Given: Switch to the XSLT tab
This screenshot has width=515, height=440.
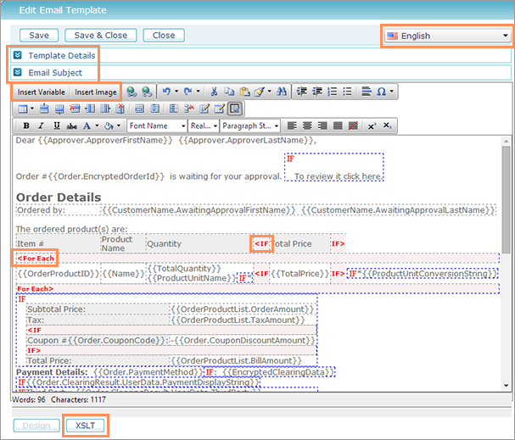Looking at the screenshot, I should click(x=85, y=426).
